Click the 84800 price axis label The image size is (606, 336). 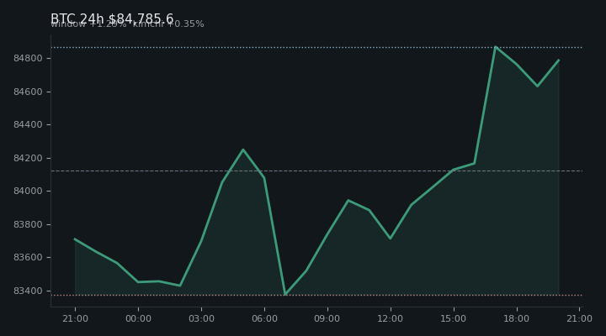click(28, 58)
